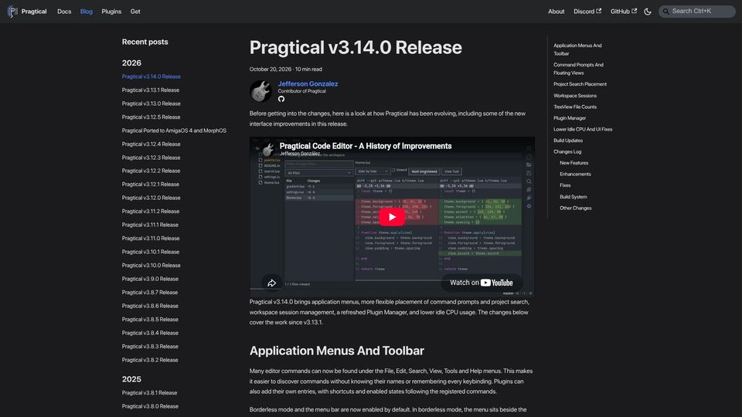Screen dimensions: 742x417
Task: Open Pragtical v3.8.5 Release post
Action: 150,320
